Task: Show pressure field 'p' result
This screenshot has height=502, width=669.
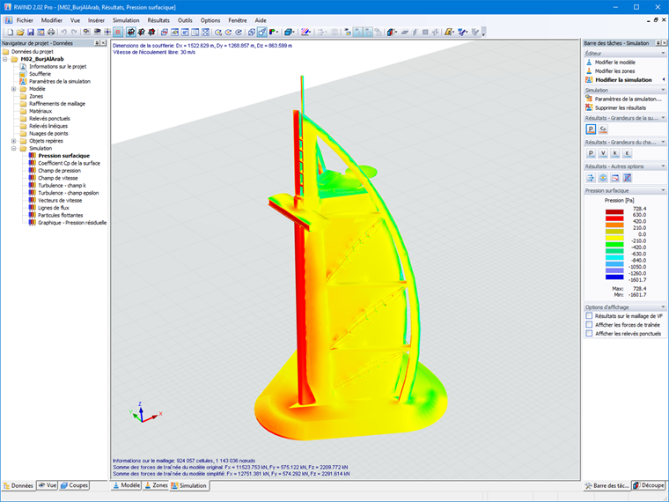Action: 591,153
